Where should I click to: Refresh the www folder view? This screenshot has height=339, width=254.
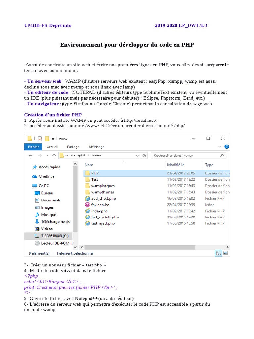[144, 156]
